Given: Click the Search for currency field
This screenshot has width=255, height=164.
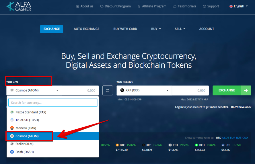Looking at the screenshot, I should pyautogui.click(x=53, y=103).
